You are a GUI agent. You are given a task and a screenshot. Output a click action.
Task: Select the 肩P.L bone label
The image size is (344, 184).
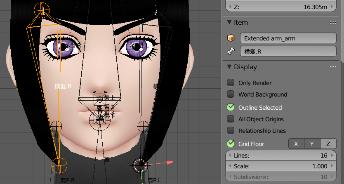point(154,180)
